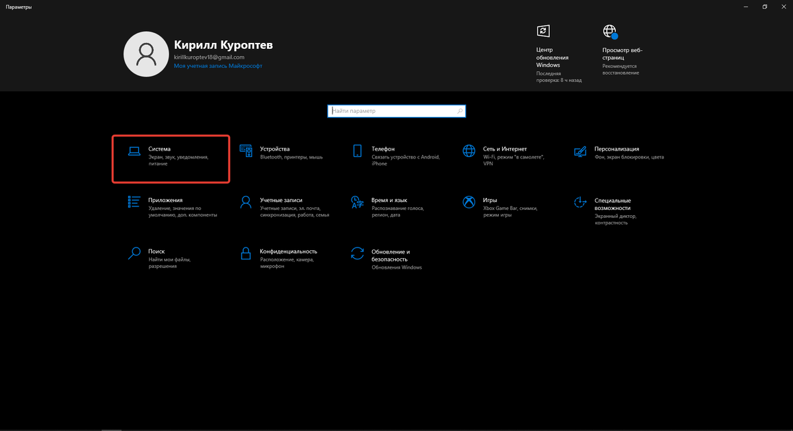
Task: Click the text Рекомендуется восстановление
Action: [621, 69]
